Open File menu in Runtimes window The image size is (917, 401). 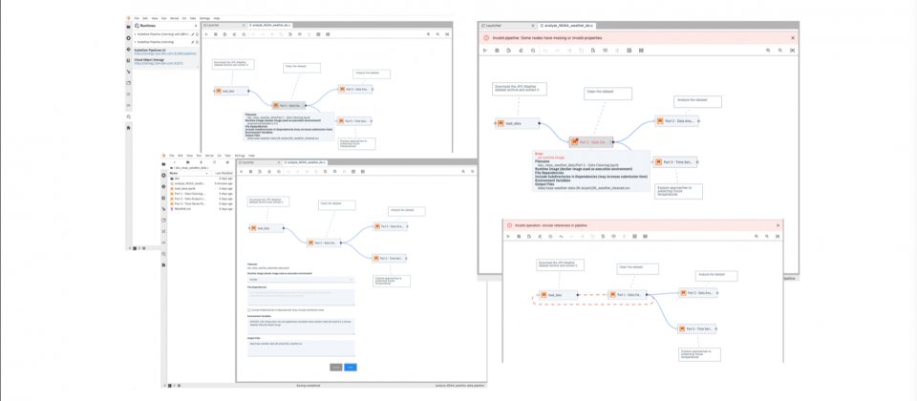(137, 18)
